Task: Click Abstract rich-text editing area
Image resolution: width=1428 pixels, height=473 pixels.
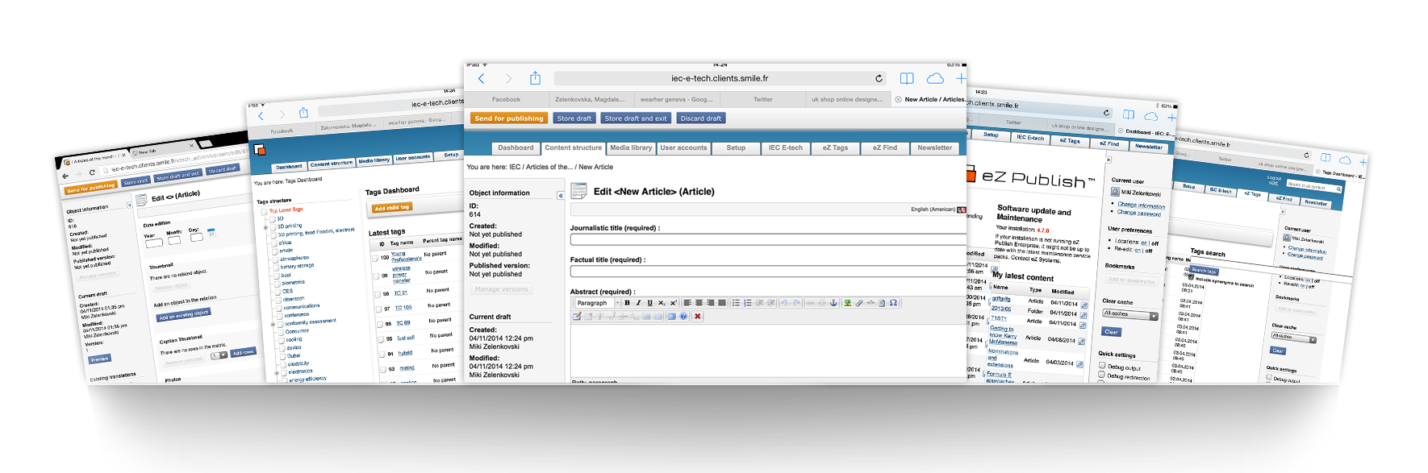Action: (768, 351)
